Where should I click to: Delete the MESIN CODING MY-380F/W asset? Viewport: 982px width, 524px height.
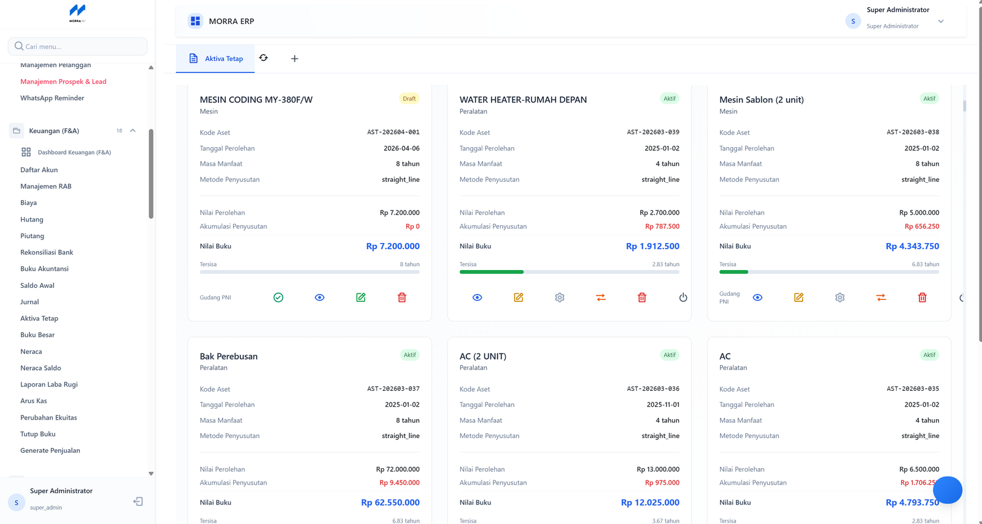pos(402,298)
